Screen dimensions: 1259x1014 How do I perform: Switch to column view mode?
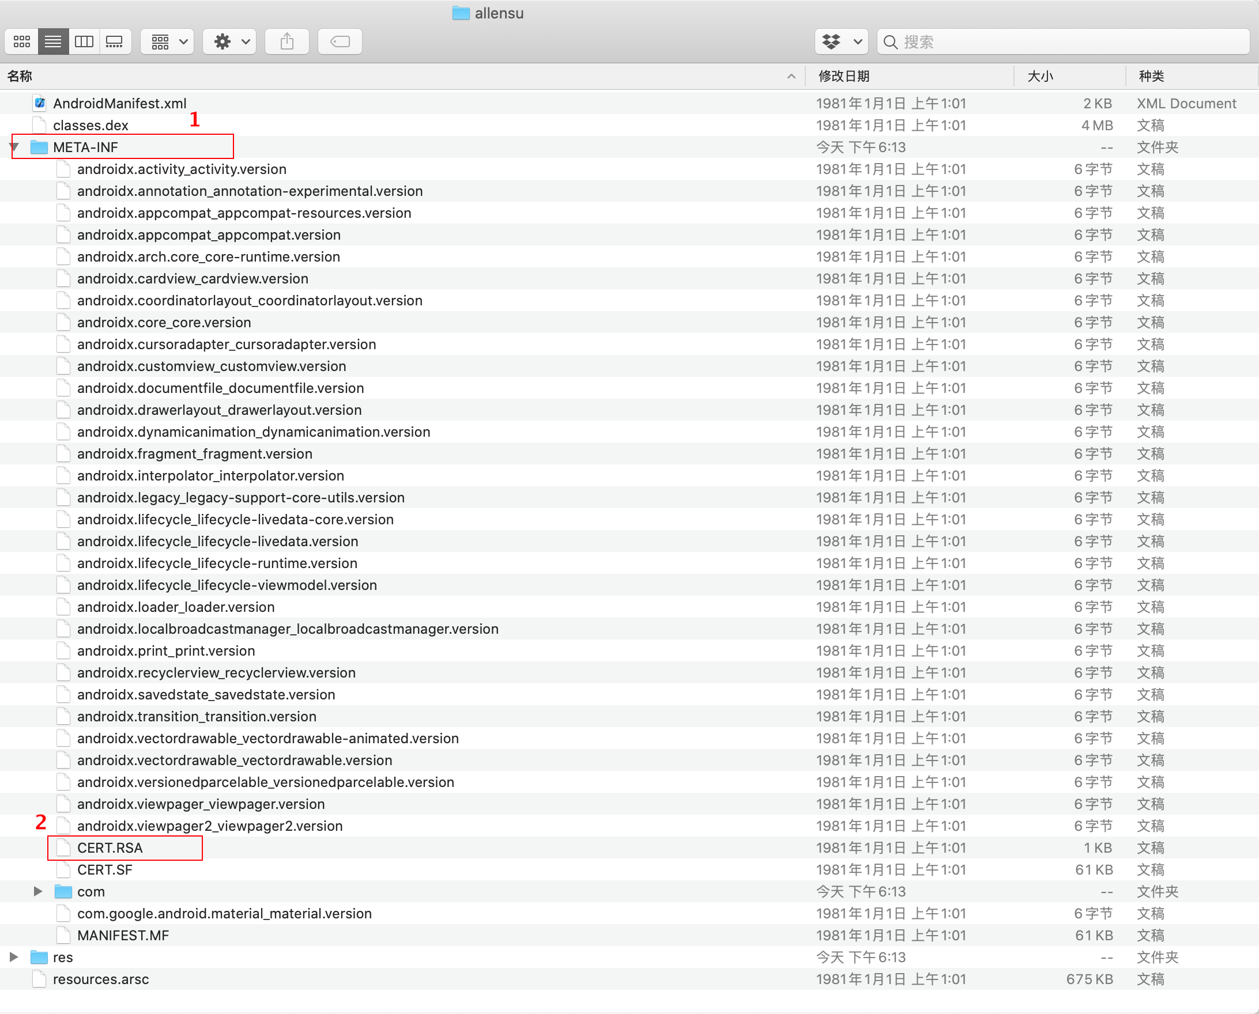pyautogui.click(x=84, y=41)
